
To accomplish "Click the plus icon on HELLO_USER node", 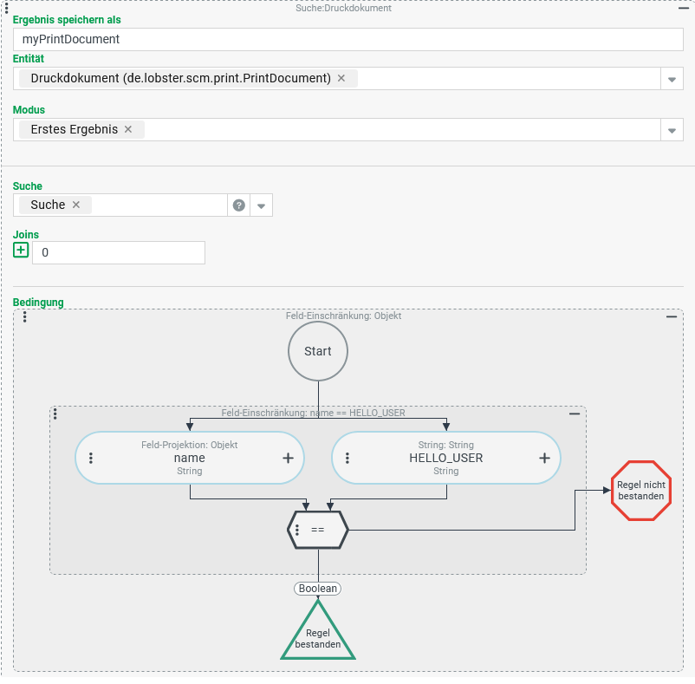I will pos(544,458).
